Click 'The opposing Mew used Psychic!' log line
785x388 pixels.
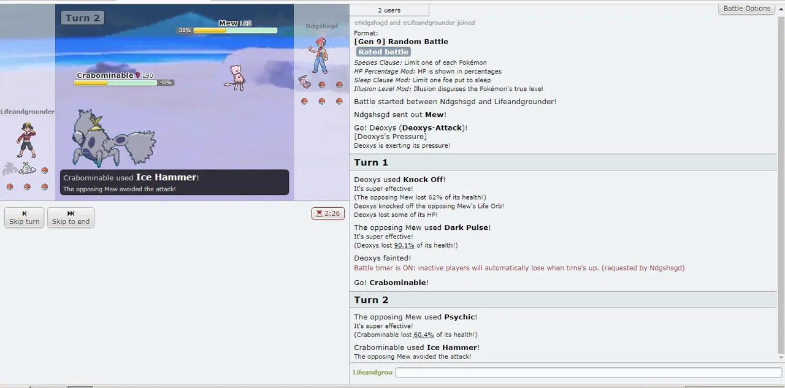click(x=415, y=317)
